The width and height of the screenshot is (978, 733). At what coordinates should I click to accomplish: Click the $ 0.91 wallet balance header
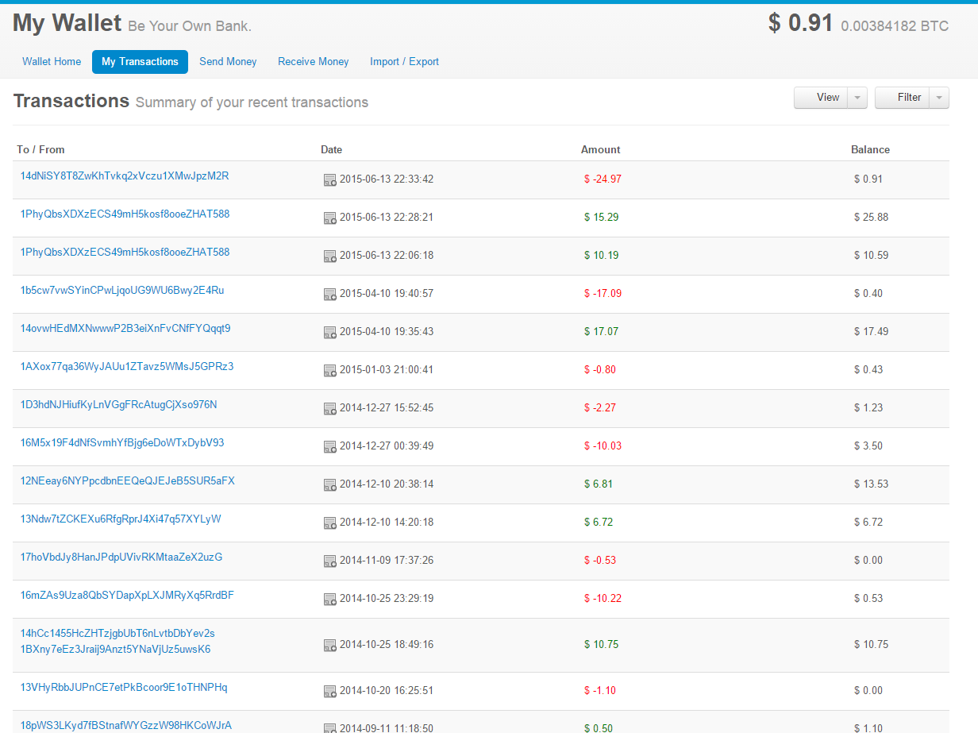pos(800,23)
